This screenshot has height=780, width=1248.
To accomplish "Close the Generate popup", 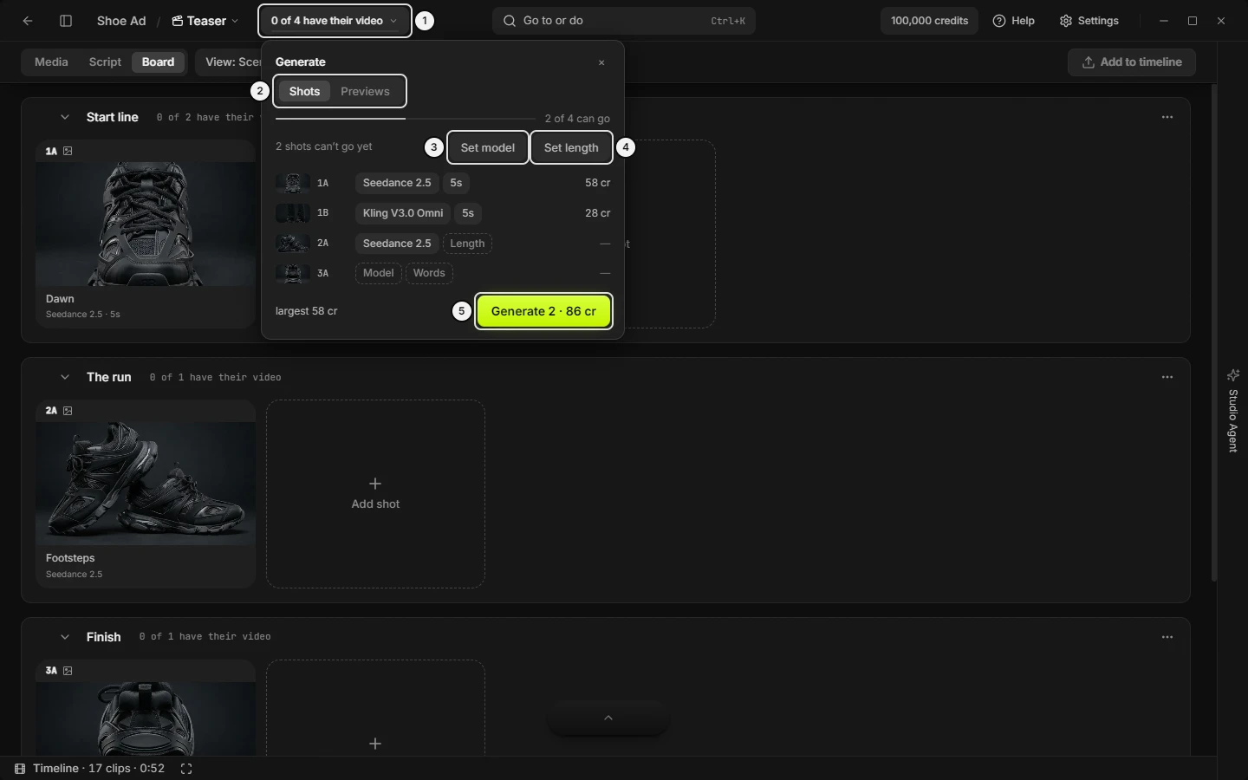I will [601, 62].
